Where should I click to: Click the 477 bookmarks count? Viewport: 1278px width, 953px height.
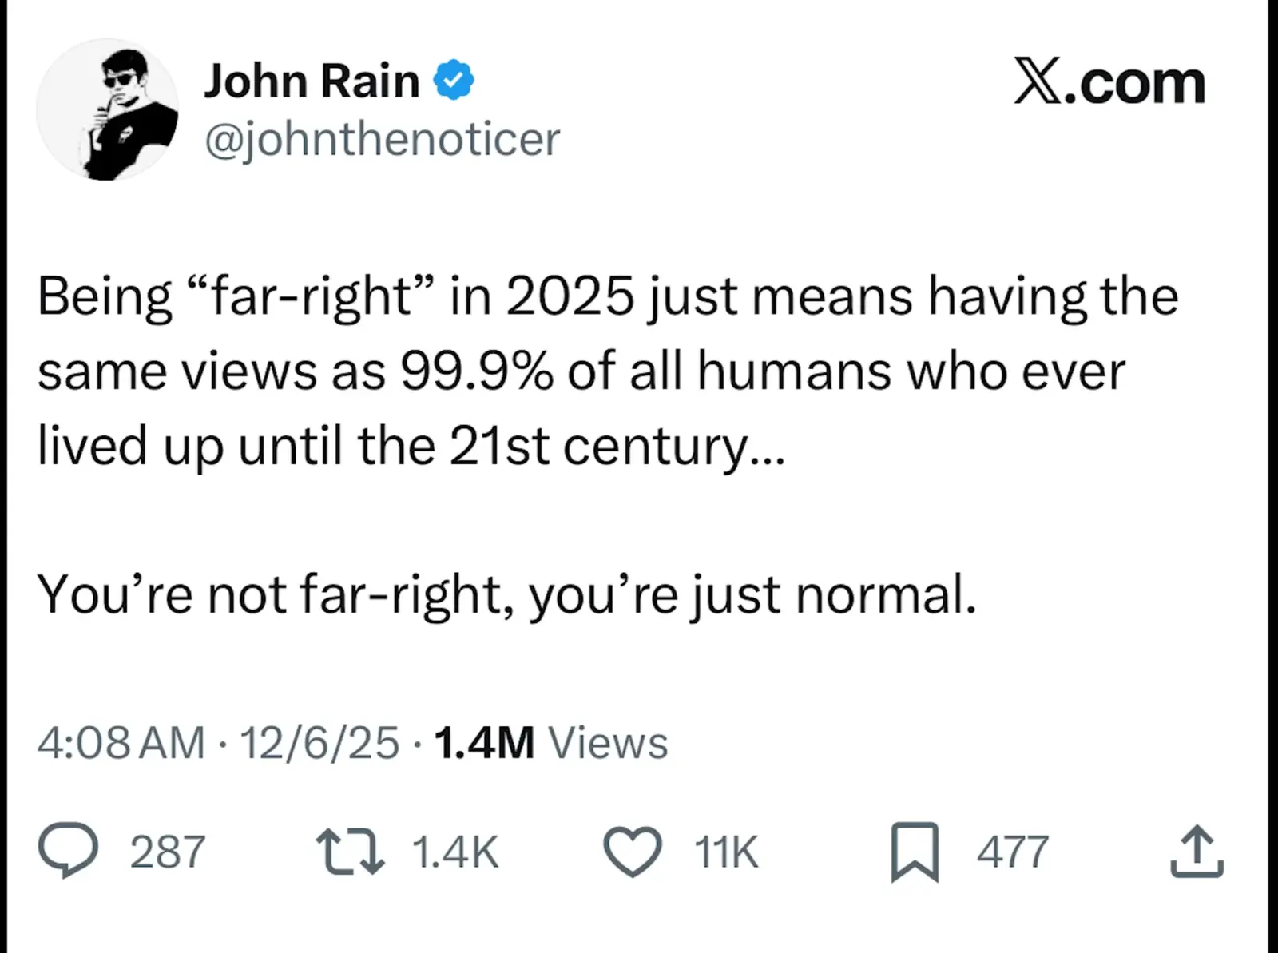click(x=1013, y=852)
